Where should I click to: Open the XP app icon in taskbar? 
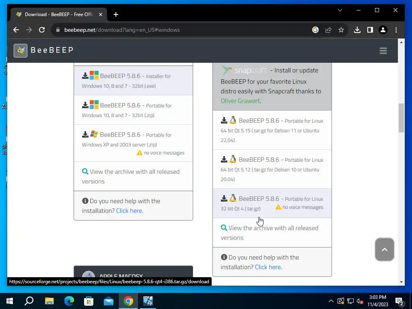point(148,301)
